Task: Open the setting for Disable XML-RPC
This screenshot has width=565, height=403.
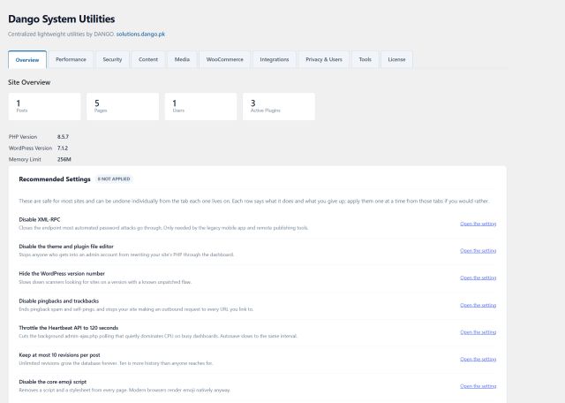Action: [478, 224]
